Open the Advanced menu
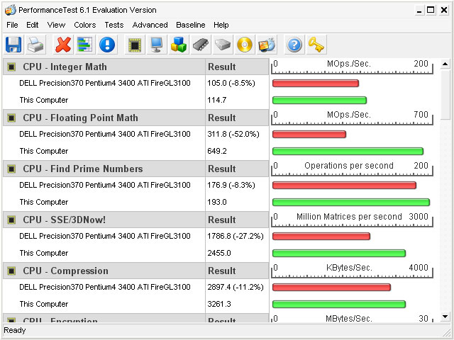This screenshot has width=454, height=340. pyautogui.click(x=150, y=25)
